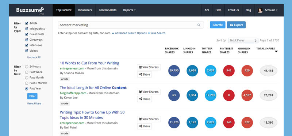Click the Twitter shares circle showing 2,025

pyautogui.click(x=211, y=123)
